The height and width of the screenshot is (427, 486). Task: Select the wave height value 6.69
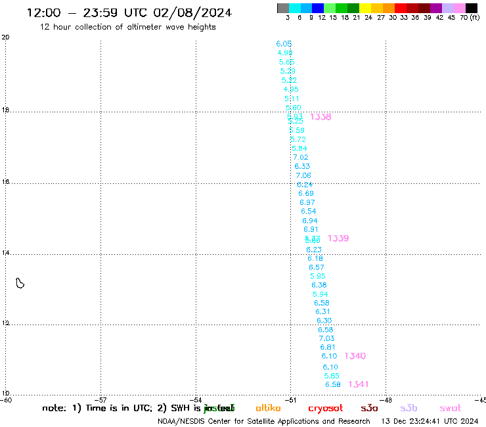pos(306,194)
